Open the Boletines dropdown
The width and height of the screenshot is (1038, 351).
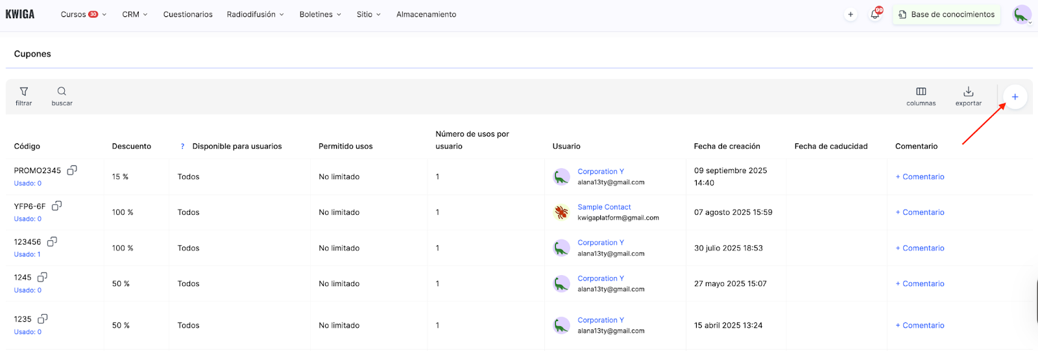[x=320, y=14]
